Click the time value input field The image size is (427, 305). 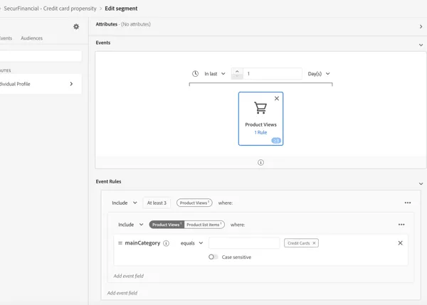[x=273, y=74]
